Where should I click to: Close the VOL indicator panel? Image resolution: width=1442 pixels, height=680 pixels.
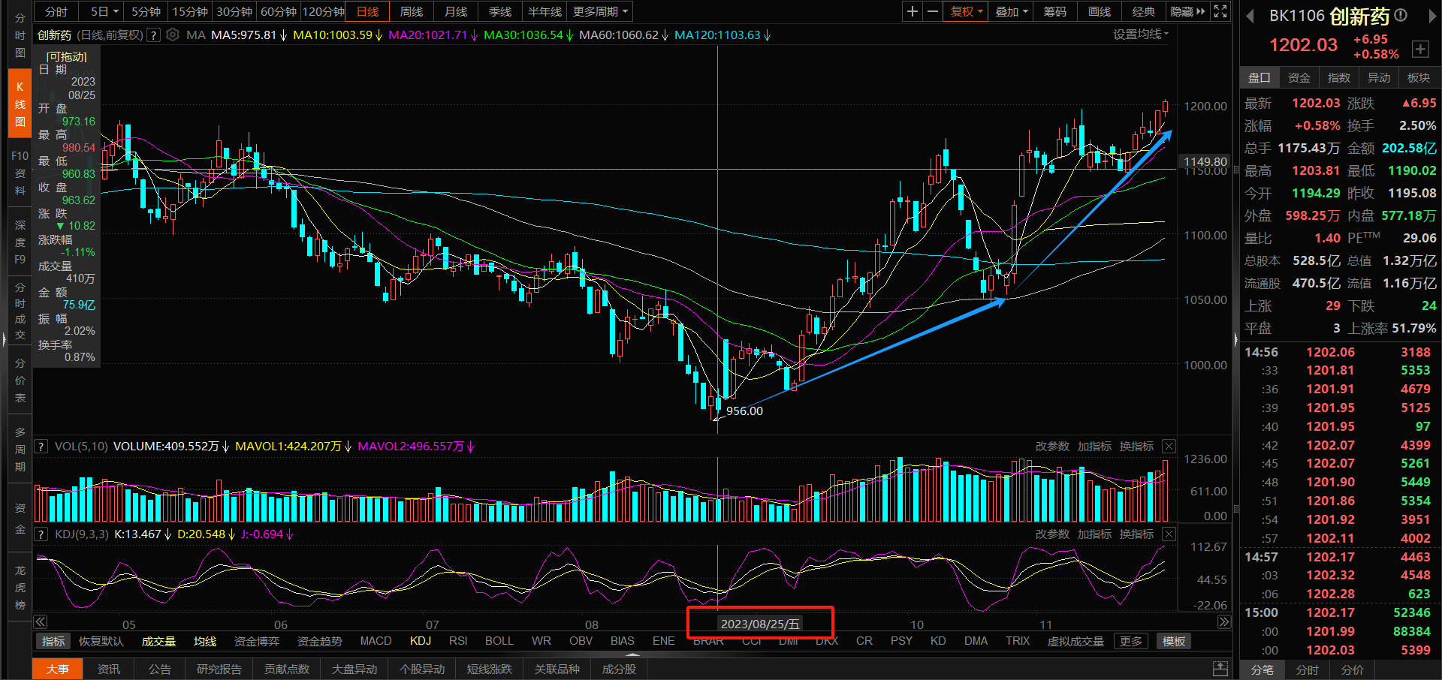point(1169,446)
